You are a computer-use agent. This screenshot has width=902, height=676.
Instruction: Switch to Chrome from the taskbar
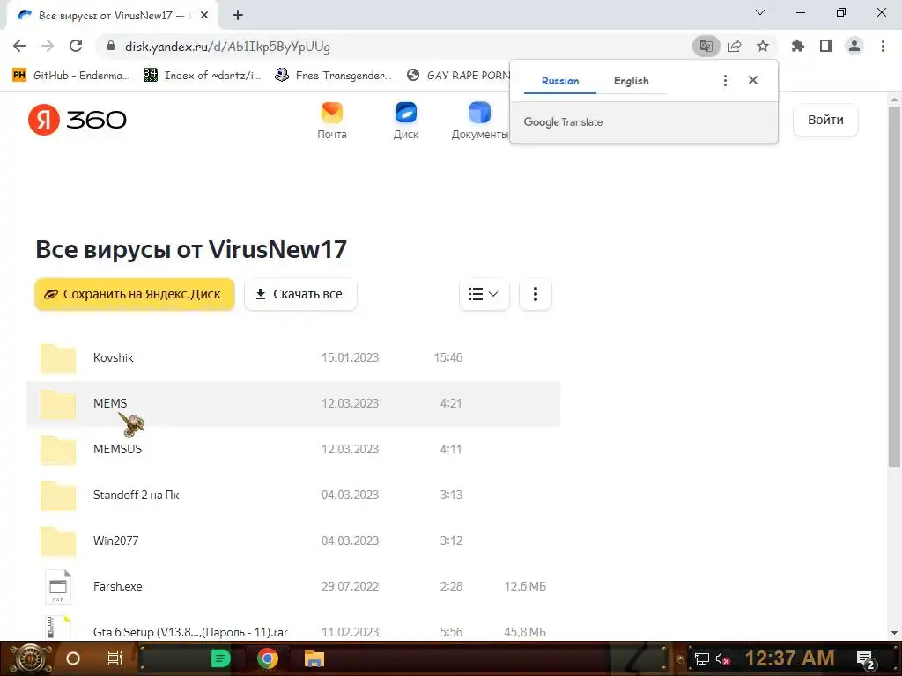click(x=268, y=658)
